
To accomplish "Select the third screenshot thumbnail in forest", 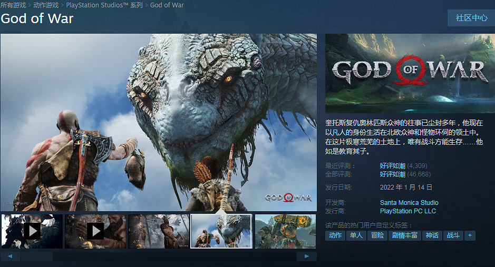I will point(159,231).
